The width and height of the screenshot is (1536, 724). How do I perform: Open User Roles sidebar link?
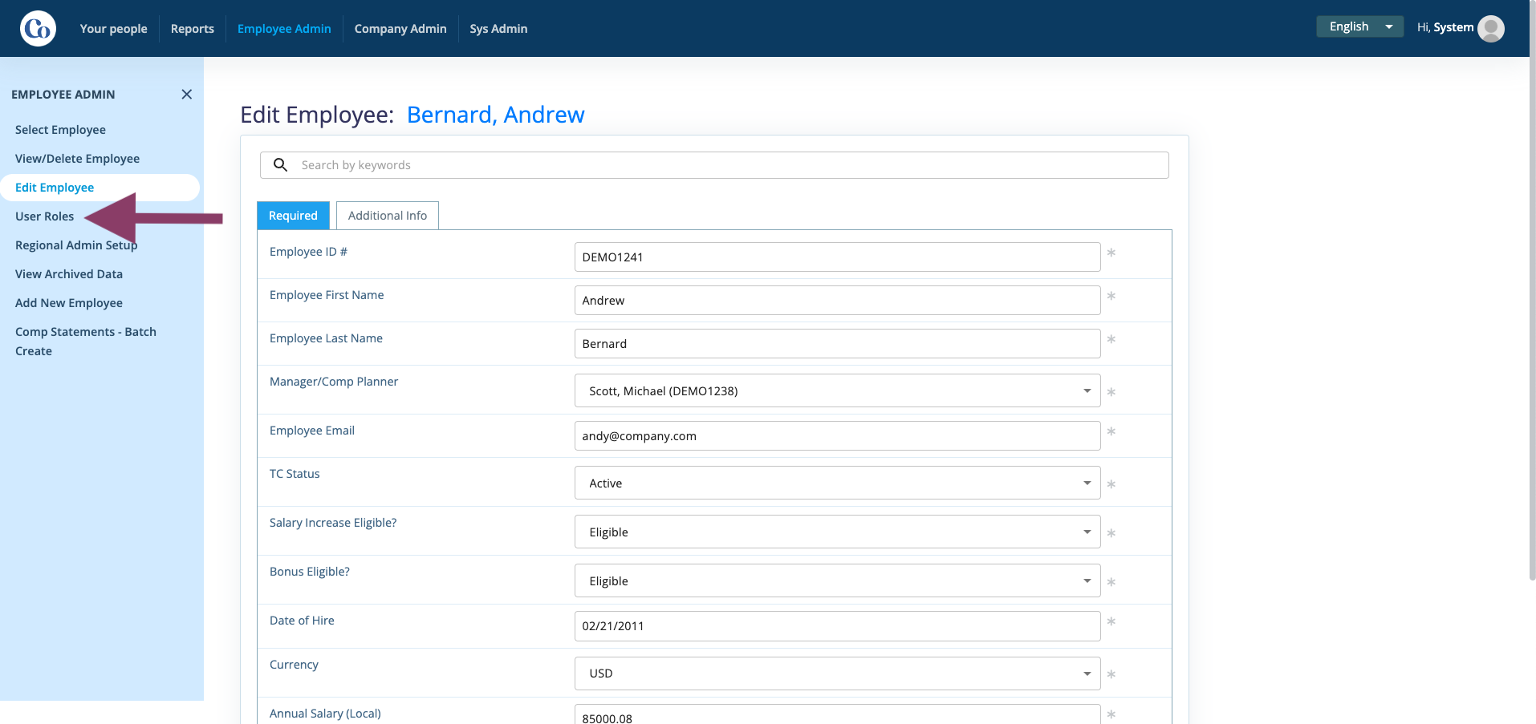[x=44, y=216]
